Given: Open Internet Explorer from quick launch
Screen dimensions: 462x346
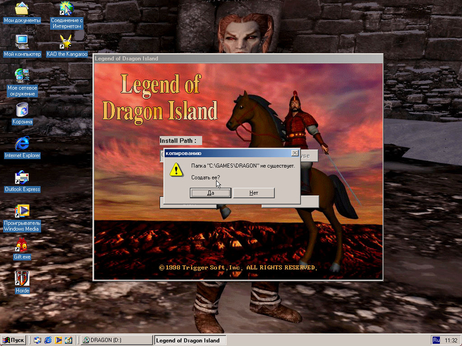Looking at the screenshot, I should click(48, 340).
